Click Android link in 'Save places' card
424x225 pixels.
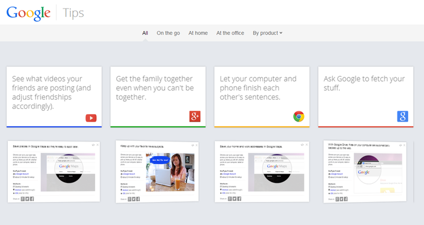click(x=18, y=190)
